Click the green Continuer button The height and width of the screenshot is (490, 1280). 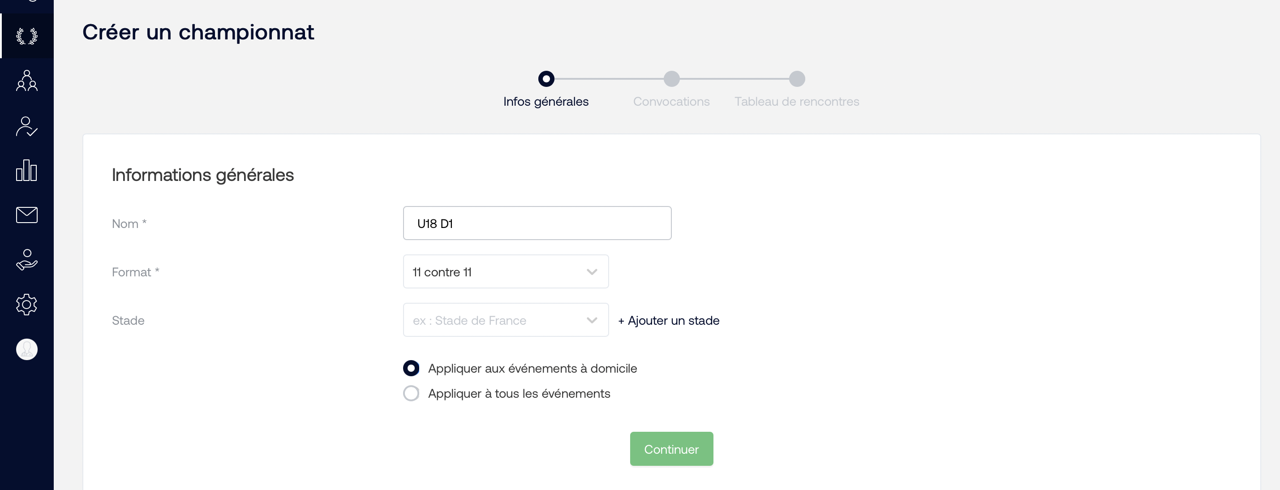(671, 449)
